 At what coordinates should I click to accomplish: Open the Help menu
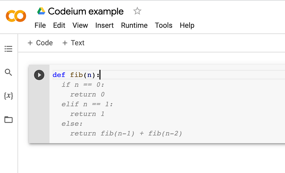click(x=187, y=26)
